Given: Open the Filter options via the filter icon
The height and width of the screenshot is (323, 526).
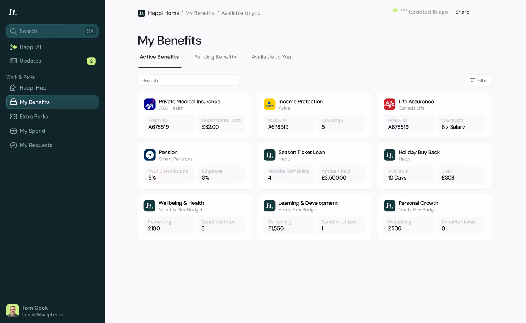Looking at the screenshot, I should 473,80.
